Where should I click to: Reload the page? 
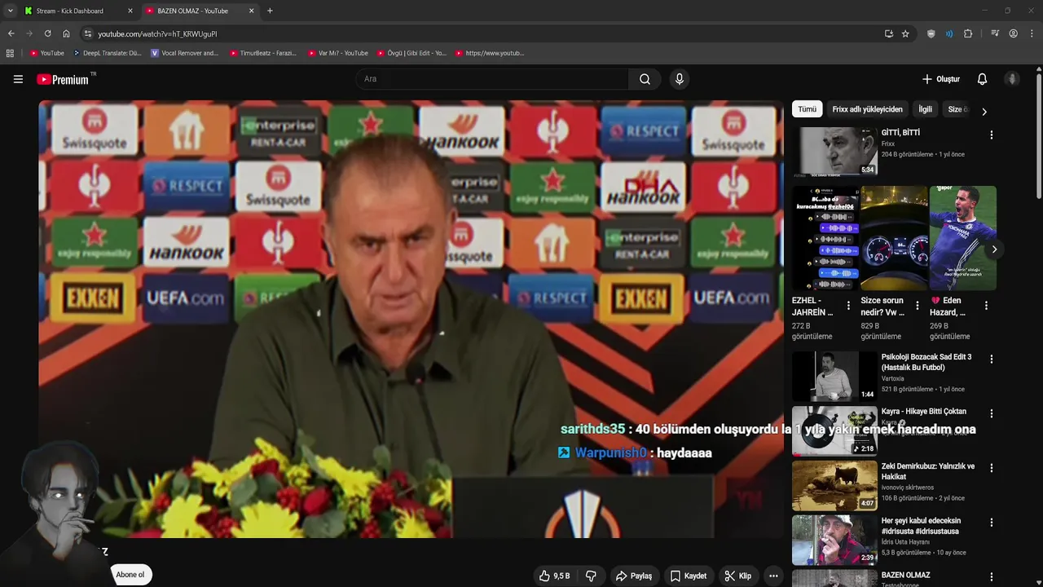coord(47,33)
